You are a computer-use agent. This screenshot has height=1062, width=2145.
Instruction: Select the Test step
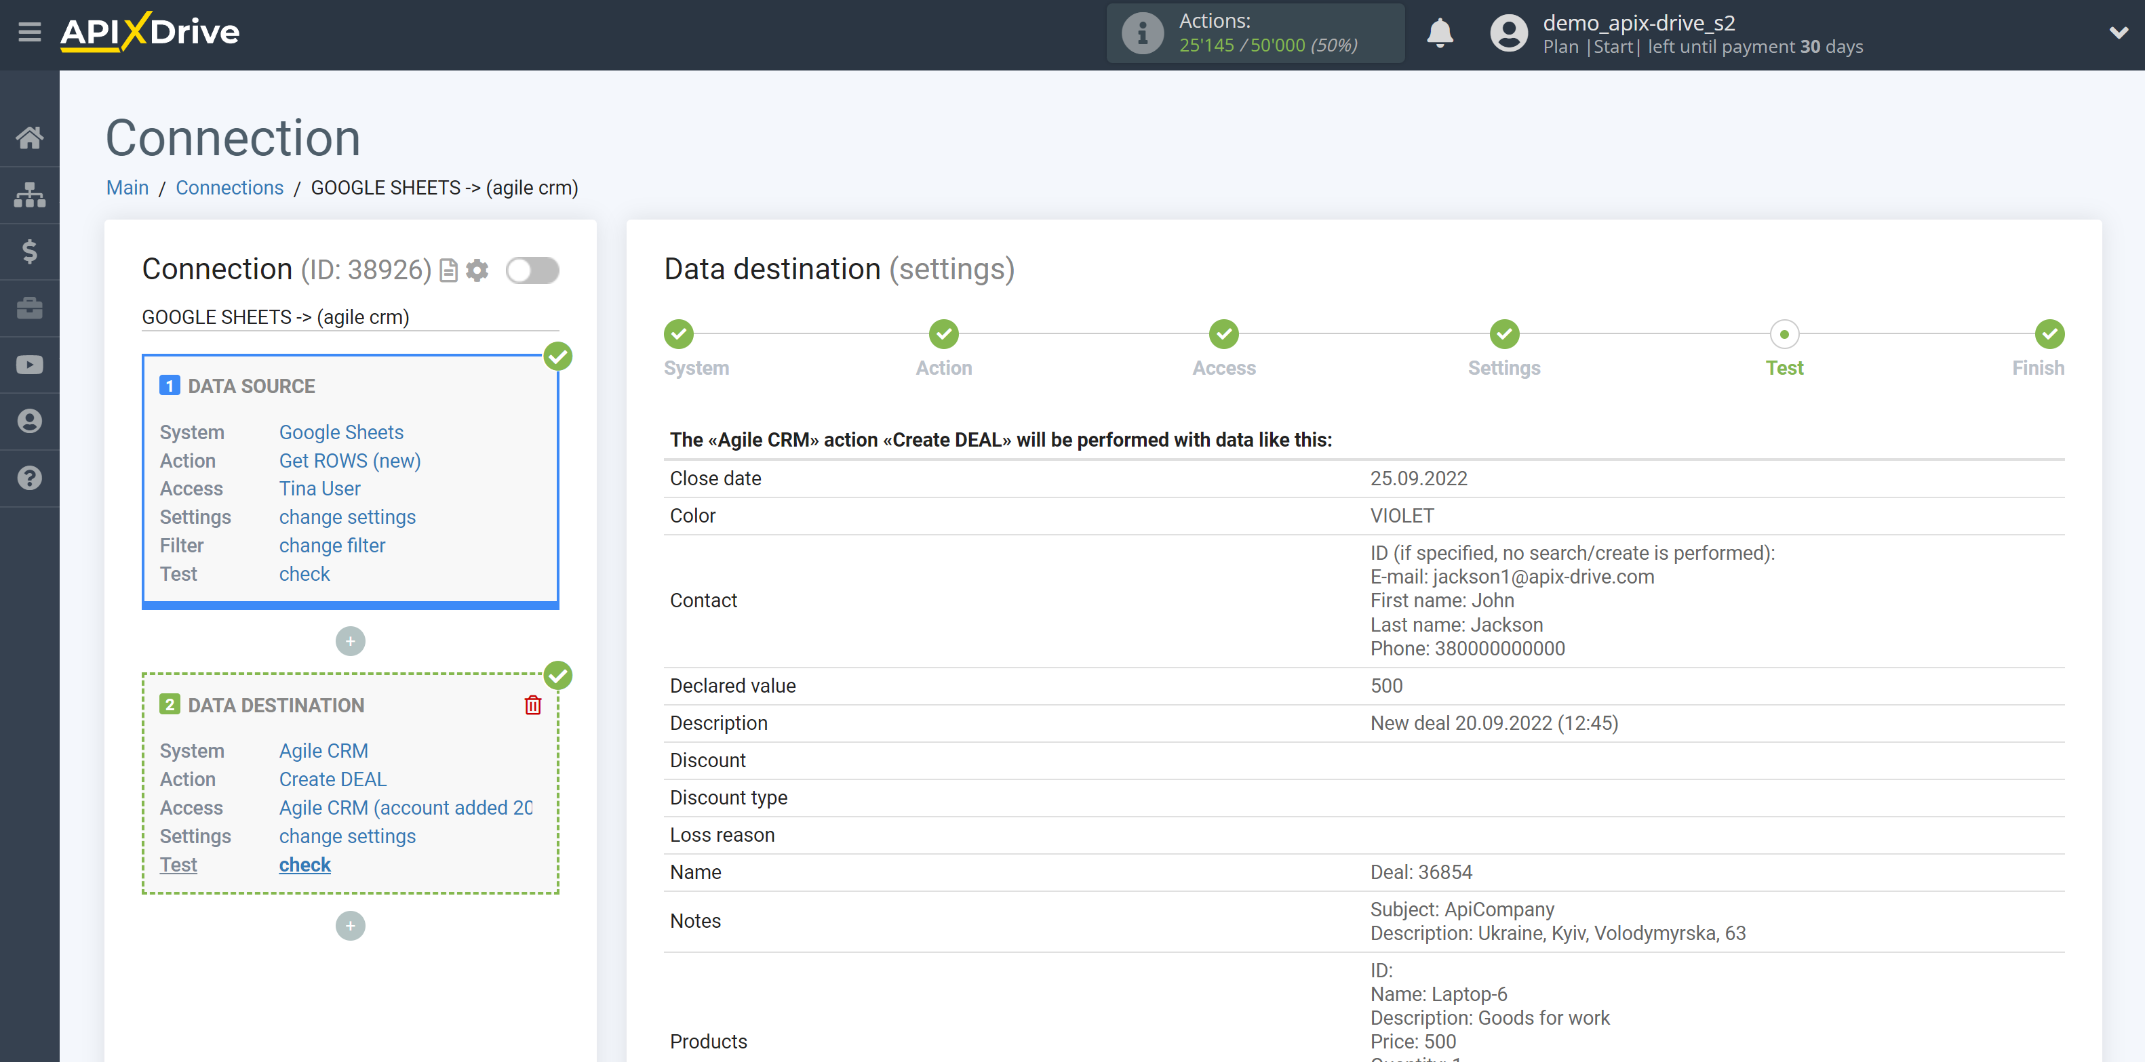[x=1784, y=335]
